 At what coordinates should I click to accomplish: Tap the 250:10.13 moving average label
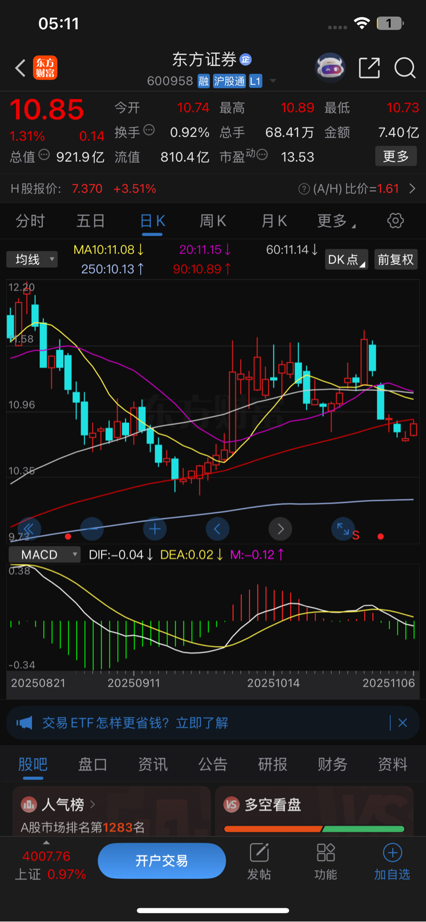point(113,269)
